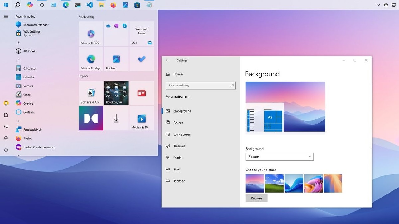Click the Power icon in Start menu

pyautogui.click(x=6, y=150)
